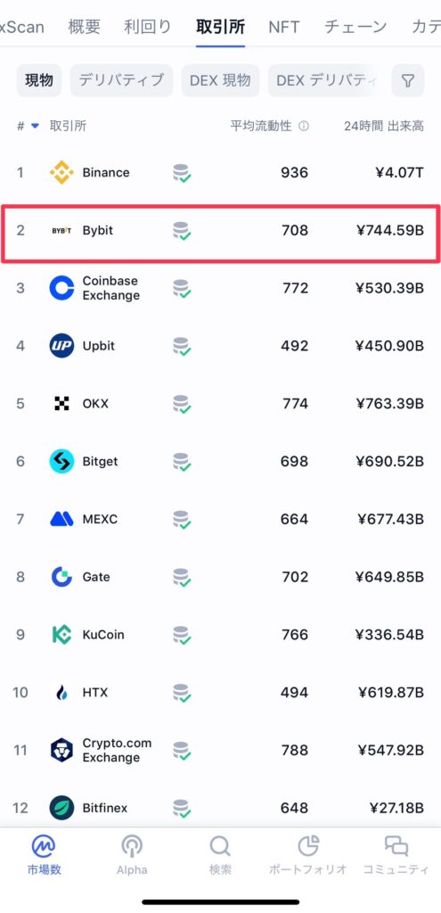Tap the Coinbase Exchange logo

pyautogui.click(x=61, y=288)
